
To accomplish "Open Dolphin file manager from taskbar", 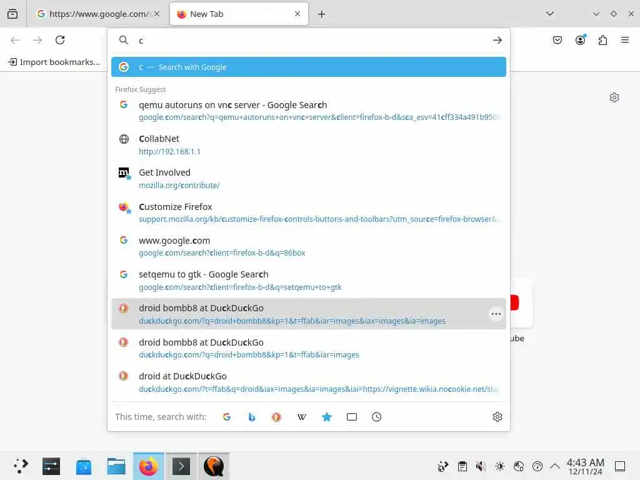I will coord(116,466).
